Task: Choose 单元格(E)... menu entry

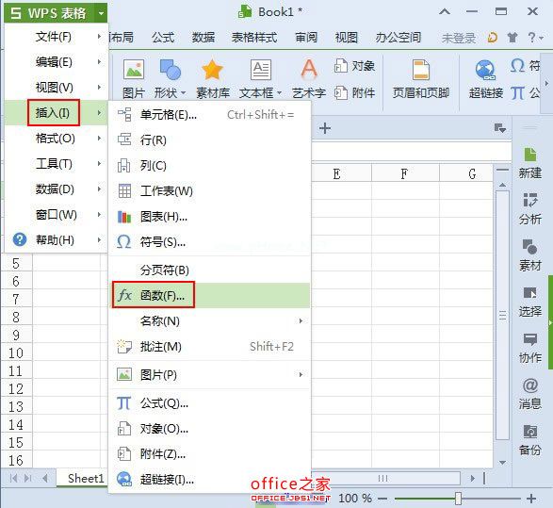Action: click(210, 115)
